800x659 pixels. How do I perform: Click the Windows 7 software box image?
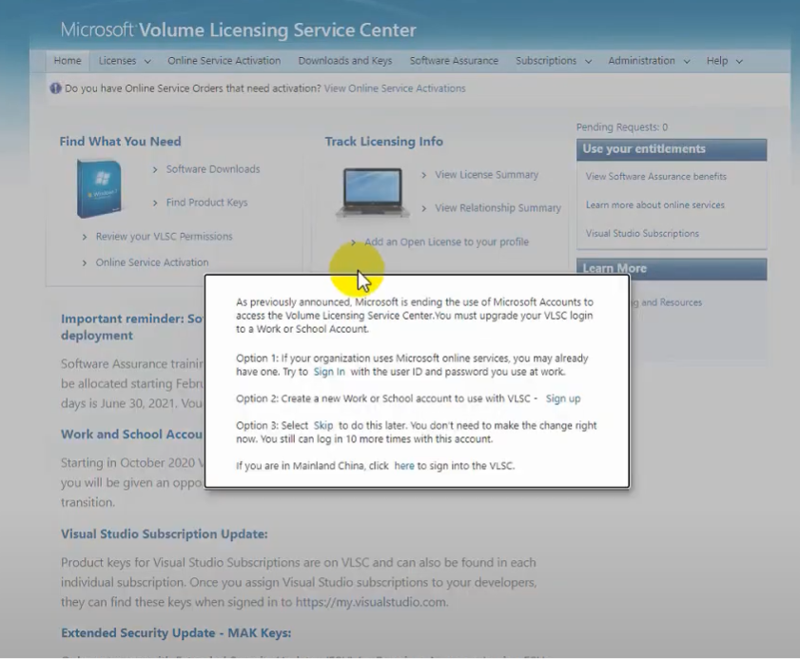99,188
